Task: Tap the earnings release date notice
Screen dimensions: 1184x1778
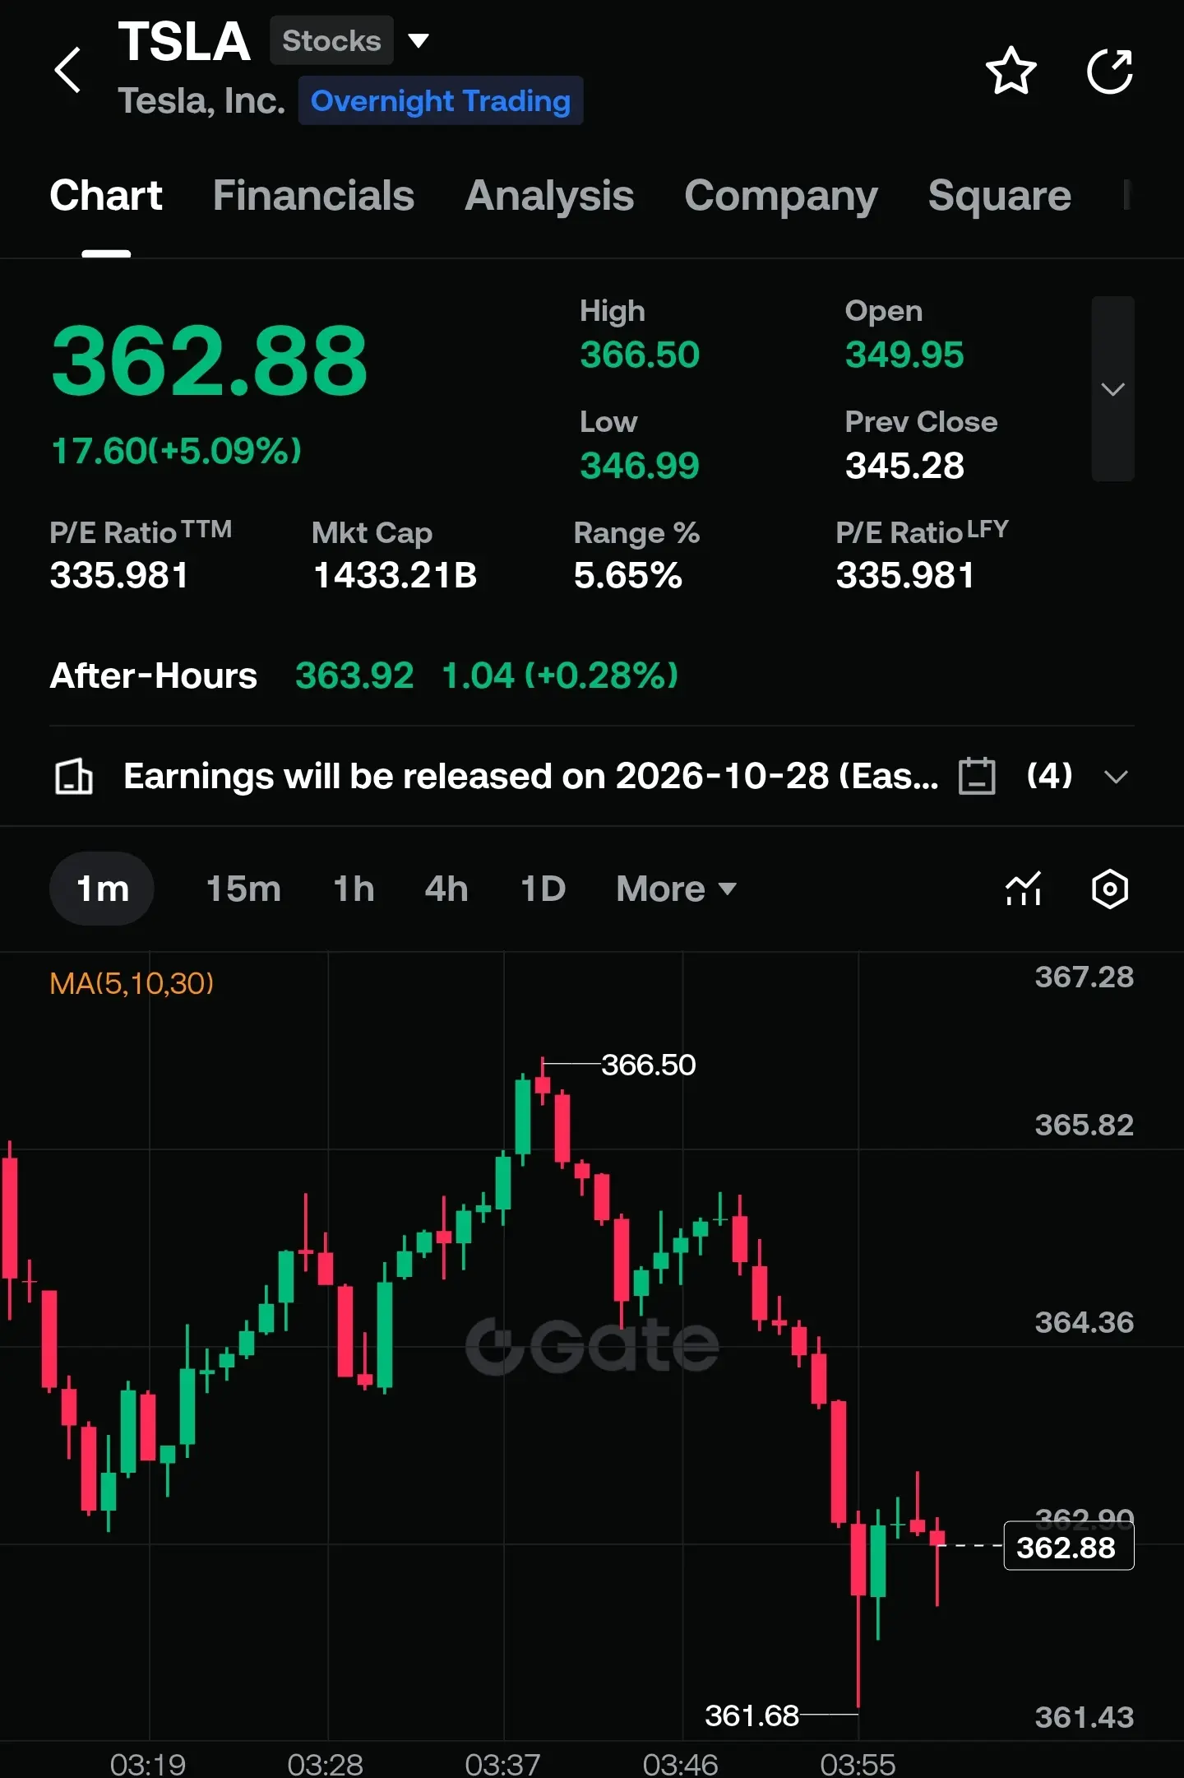Action: pos(531,776)
